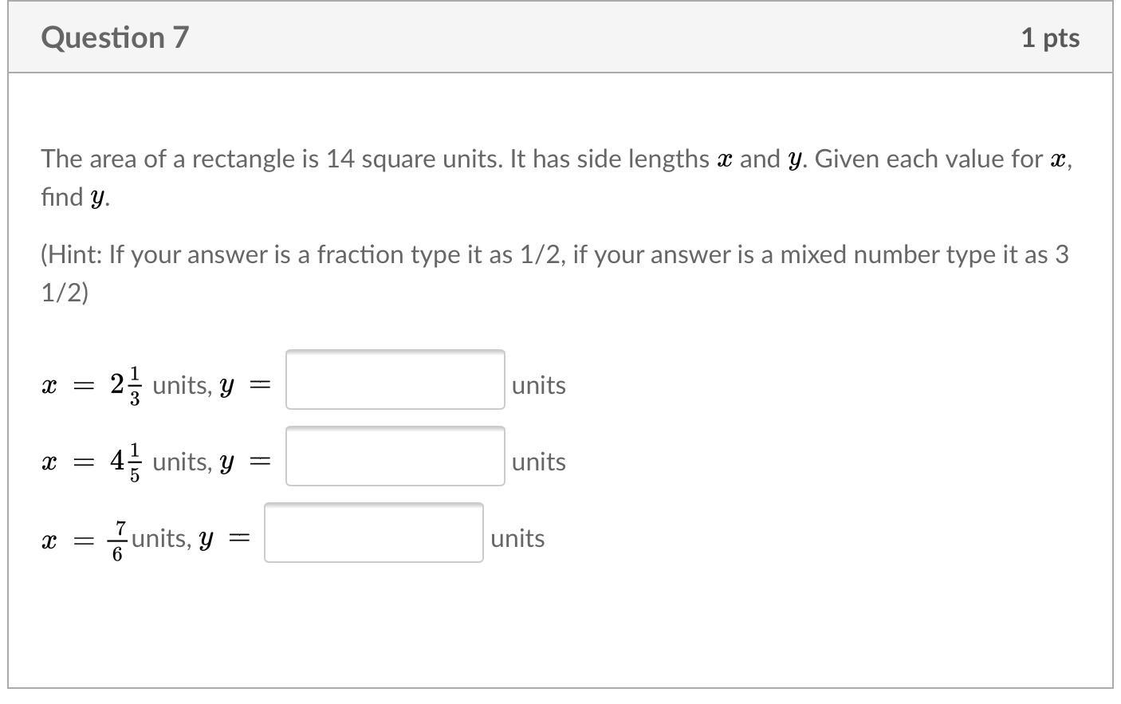Click the Question 7 heading
Image resolution: width=1121 pixels, height=704 pixels.
115,37
